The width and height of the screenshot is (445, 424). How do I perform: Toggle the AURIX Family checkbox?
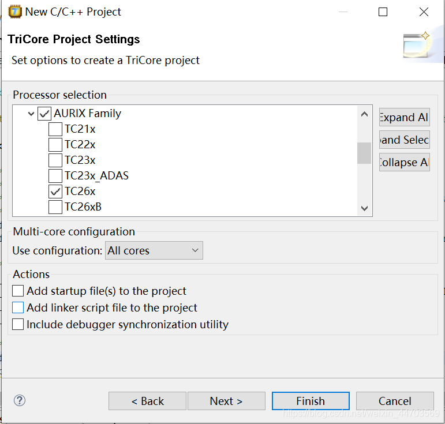click(44, 114)
